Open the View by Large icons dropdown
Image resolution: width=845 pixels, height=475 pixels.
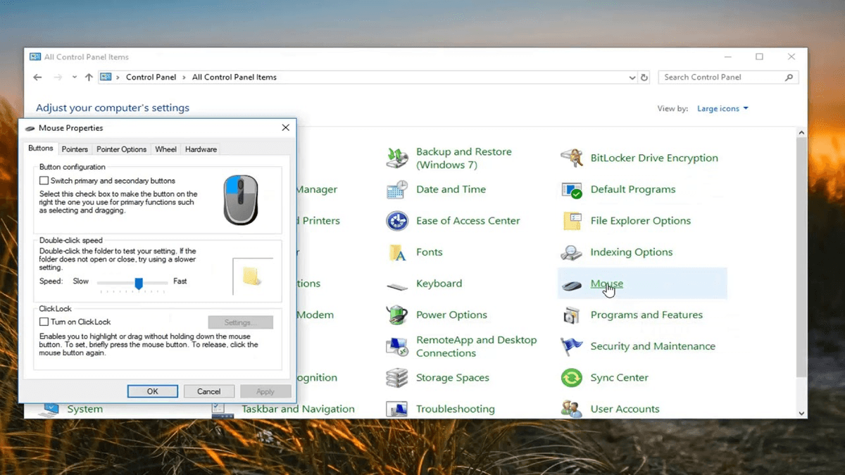tap(722, 108)
